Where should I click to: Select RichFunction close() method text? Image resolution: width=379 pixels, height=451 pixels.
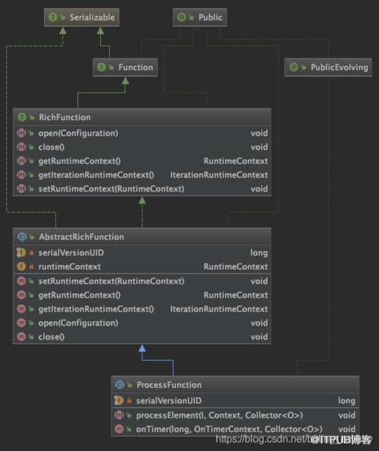click(x=52, y=147)
